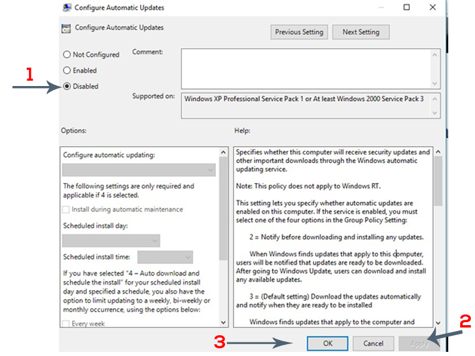The height and width of the screenshot is (356, 475).
Task: Click '2 = Notify before downloading' help line
Action: 337,237
